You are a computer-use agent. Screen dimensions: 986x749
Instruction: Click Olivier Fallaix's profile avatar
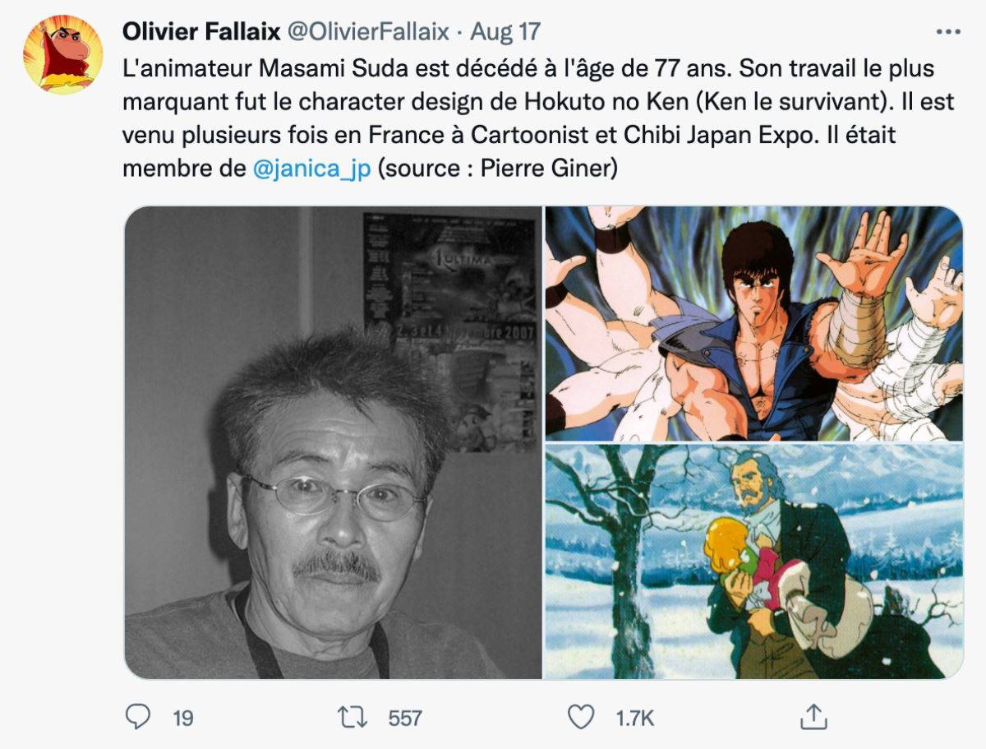tap(62, 54)
